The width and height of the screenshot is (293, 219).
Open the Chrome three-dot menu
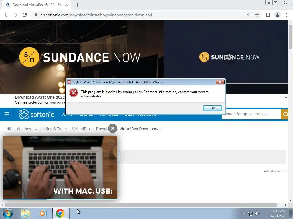pyautogui.click(x=287, y=15)
